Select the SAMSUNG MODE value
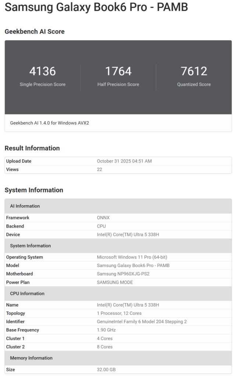The height and width of the screenshot is (376, 235). [x=115, y=282]
